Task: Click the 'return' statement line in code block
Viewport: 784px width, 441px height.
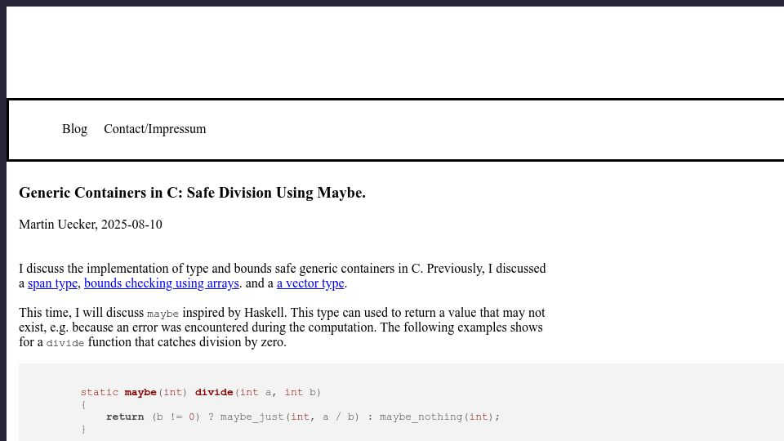Action: pyautogui.click(x=302, y=417)
